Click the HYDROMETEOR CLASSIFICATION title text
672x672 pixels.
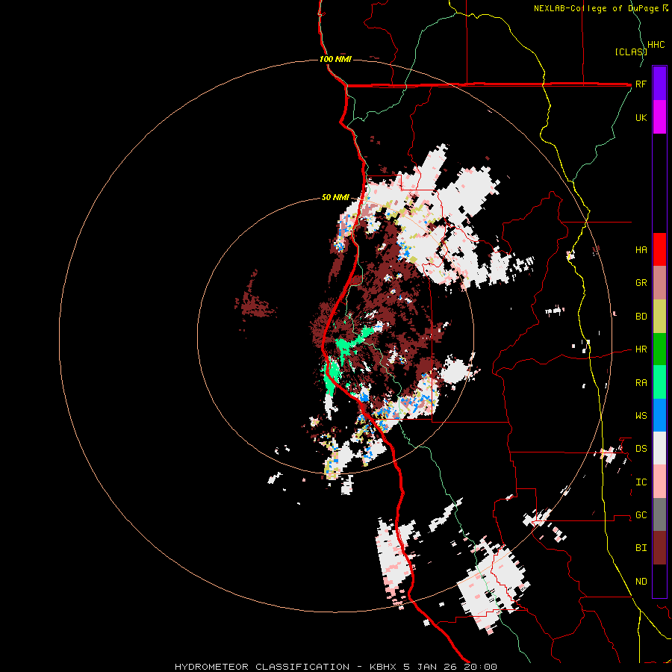pos(262,667)
